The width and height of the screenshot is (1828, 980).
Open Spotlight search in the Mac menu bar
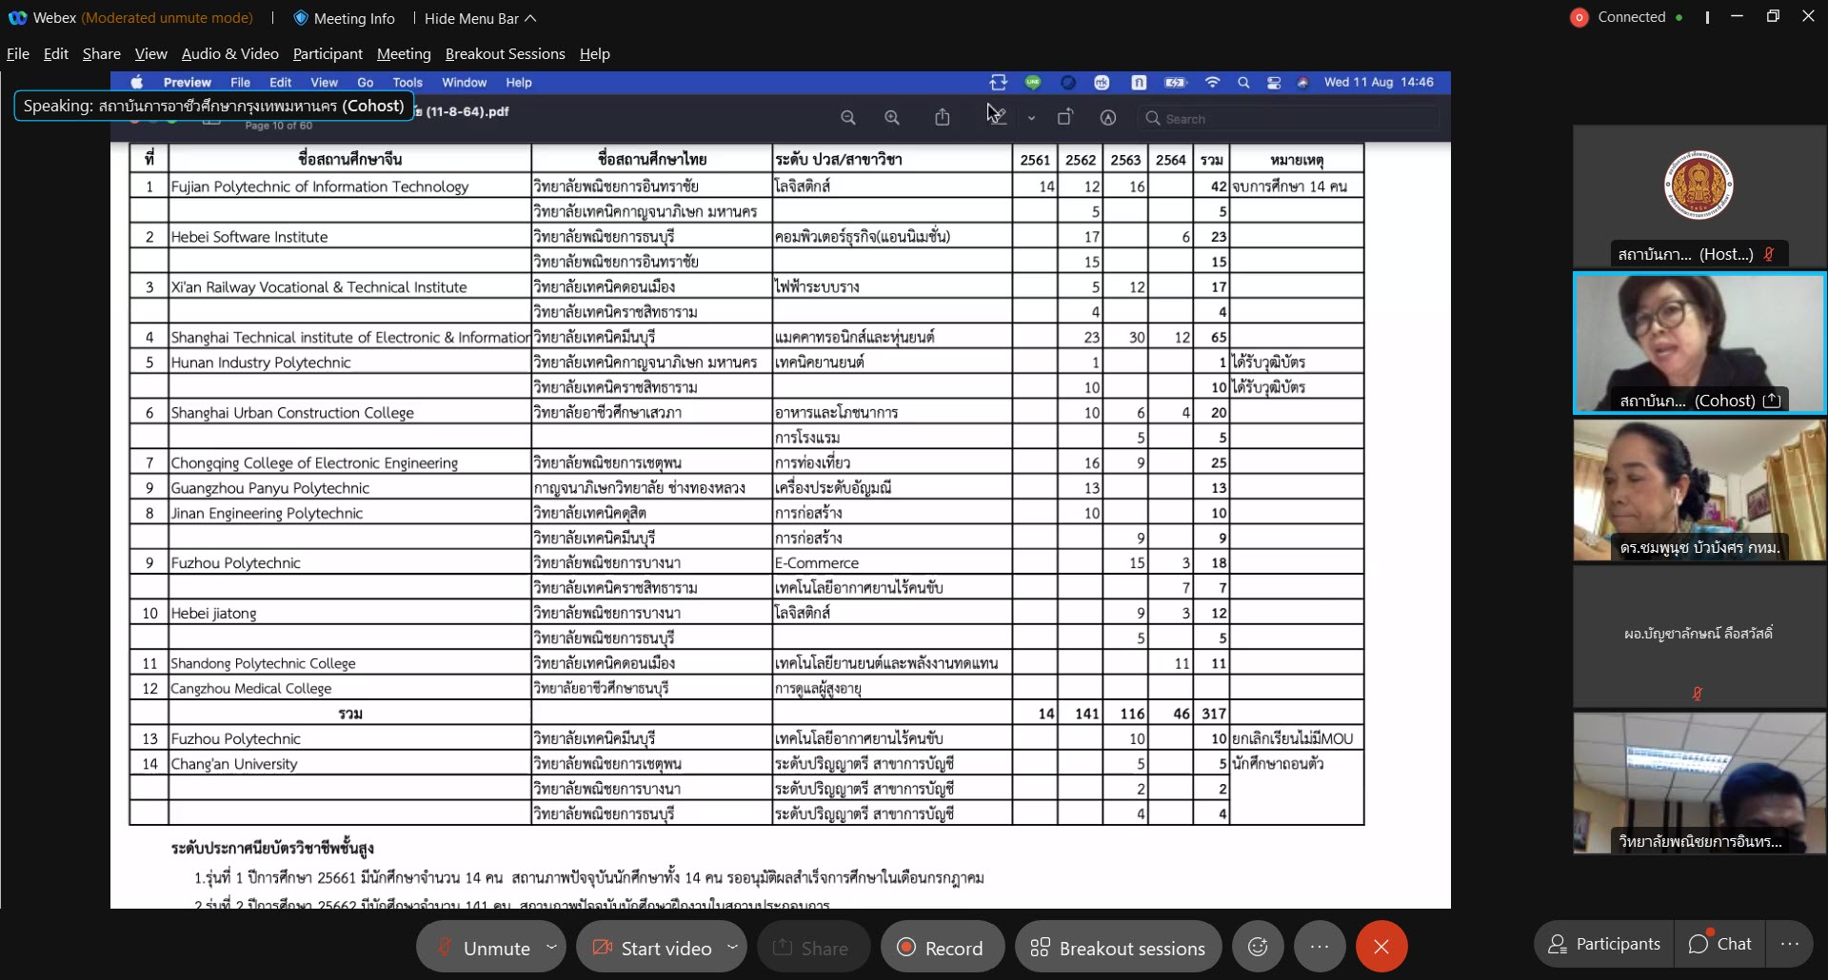pyautogui.click(x=1243, y=83)
